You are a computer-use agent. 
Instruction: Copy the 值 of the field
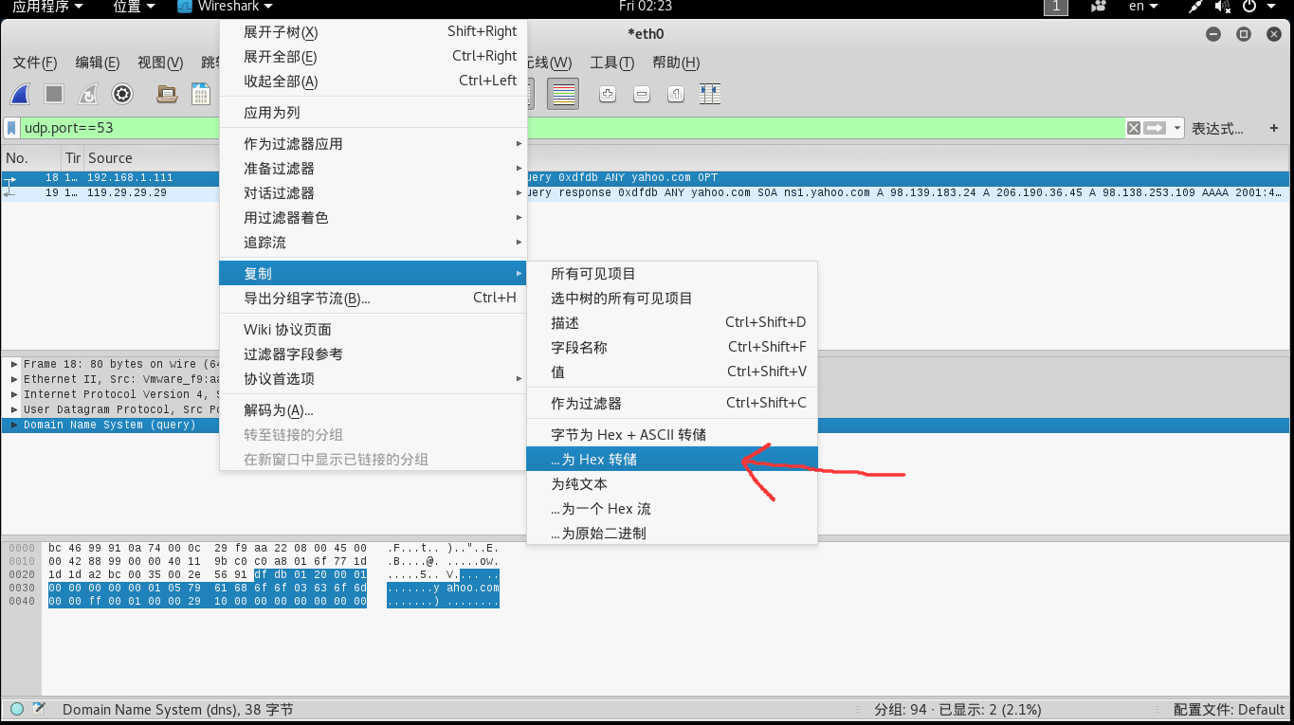(671, 372)
